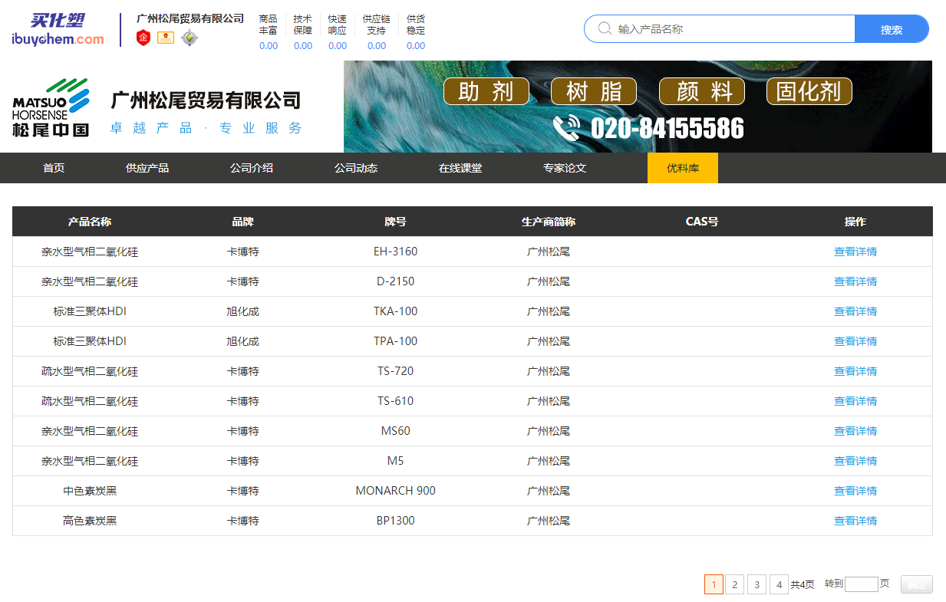
Task: Select the 助剂 category on the banner
Action: pos(486,92)
